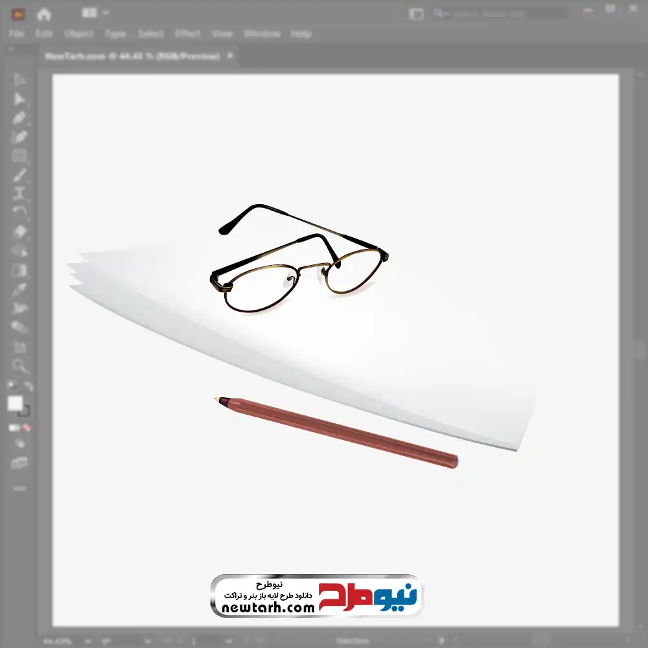Image resolution: width=648 pixels, height=648 pixels.
Task: Open the Object menu
Action: point(78,34)
